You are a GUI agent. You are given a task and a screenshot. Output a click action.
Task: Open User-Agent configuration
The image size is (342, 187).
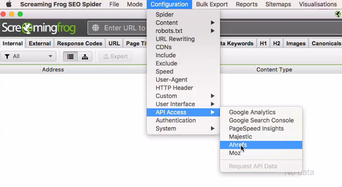coord(183,80)
